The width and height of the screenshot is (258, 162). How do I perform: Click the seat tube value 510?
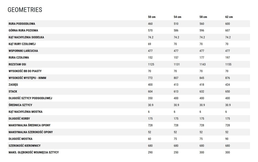pyautogui.click(x=176, y=24)
